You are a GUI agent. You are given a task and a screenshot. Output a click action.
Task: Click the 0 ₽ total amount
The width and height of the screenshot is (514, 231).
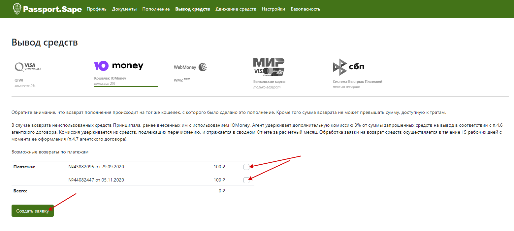222,191
